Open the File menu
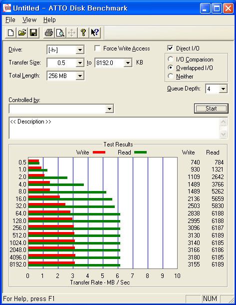The height and width of the screenshot is (305, 236). tap(10, 20)
